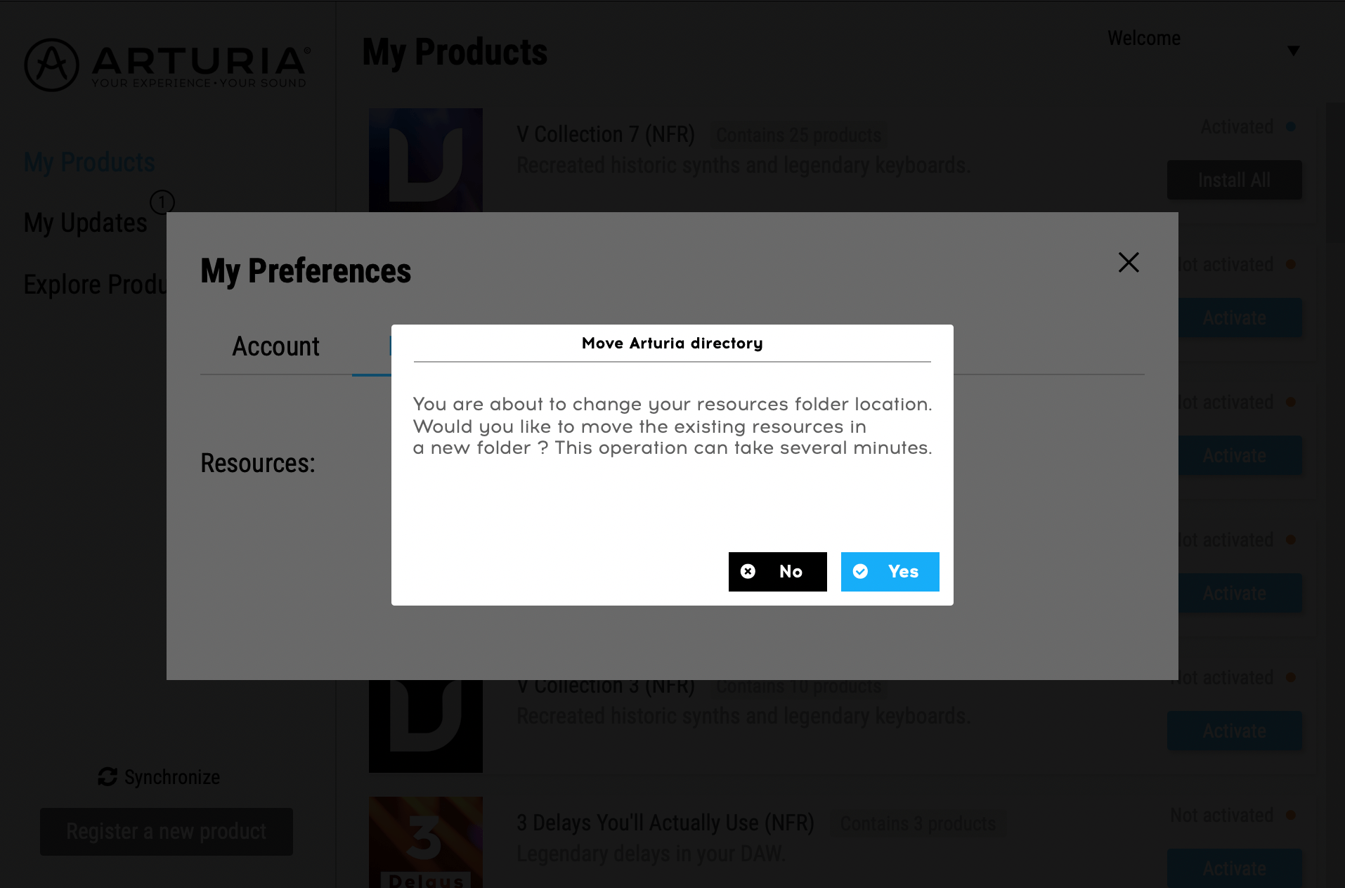Confirm moving the directory with Yes

890,571
